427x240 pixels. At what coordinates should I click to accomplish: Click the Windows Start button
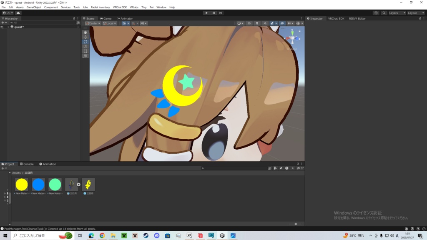tap(5, 236)
